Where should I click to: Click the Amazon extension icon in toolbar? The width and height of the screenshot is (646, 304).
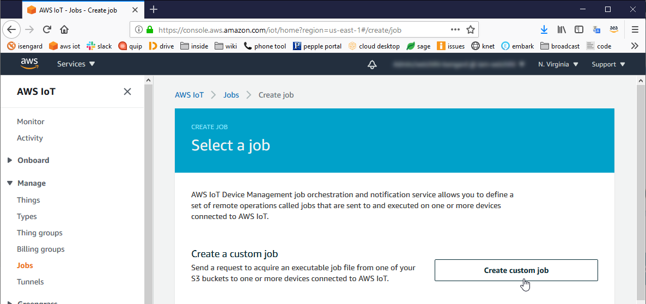point(614,29)
